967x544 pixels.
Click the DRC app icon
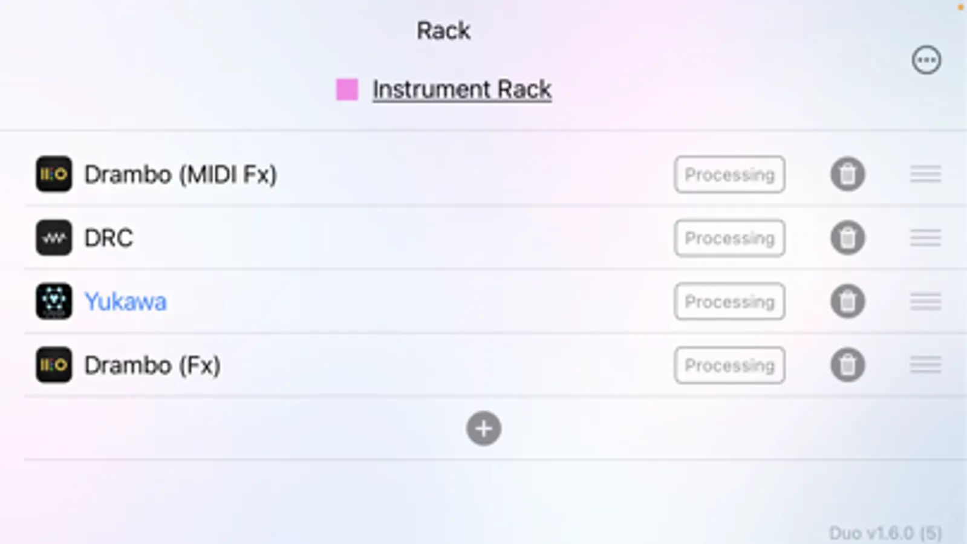tap(54, 238)
